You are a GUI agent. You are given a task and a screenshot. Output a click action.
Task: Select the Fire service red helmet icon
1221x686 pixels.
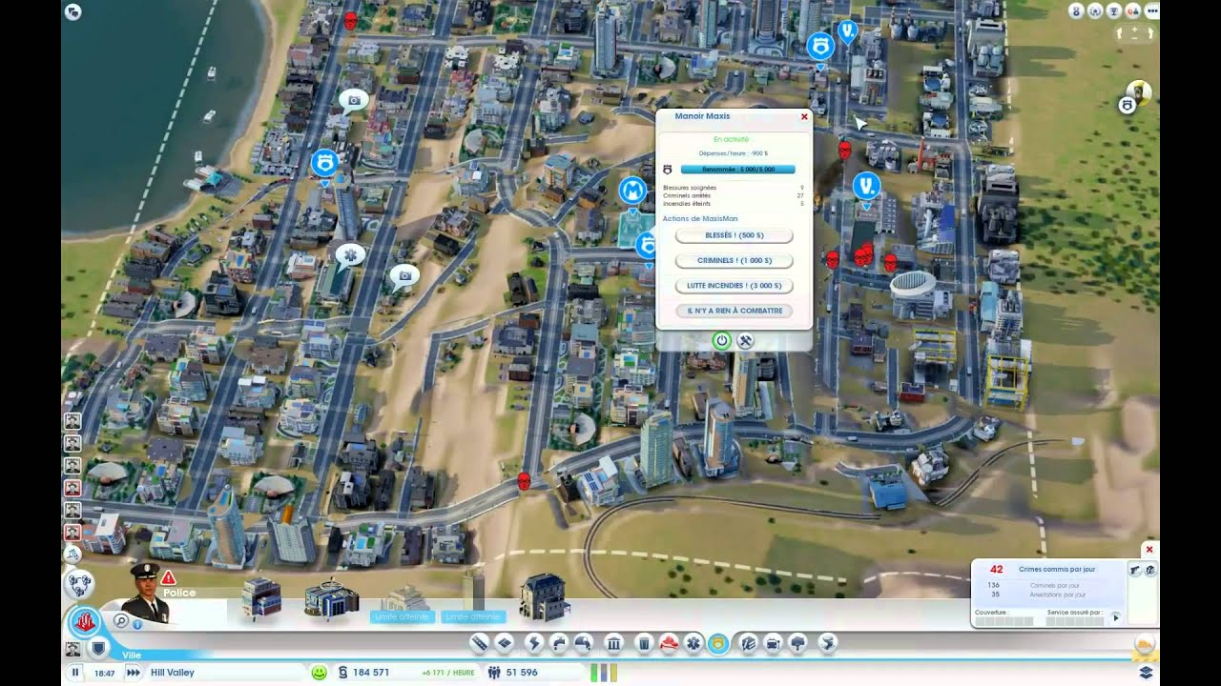[670, 644]
